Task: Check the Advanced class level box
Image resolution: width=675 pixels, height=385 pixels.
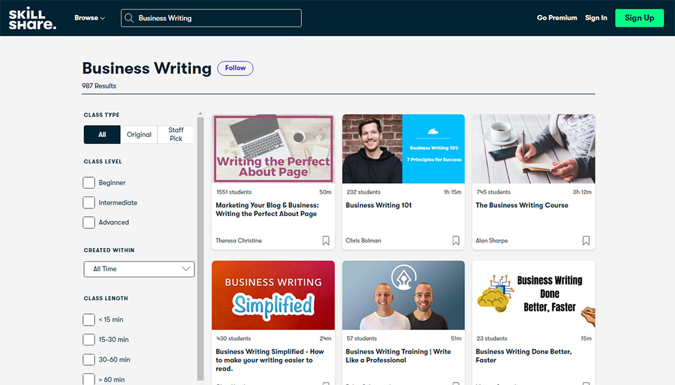Action: tap(89, 222)
